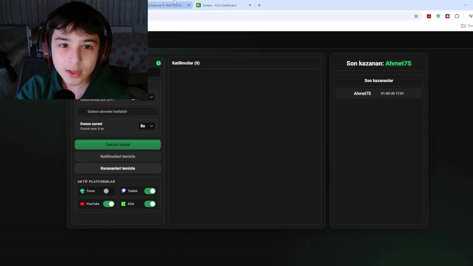Start the giveaway with Cekilisi baslat
The image size is (473, 266).
point(118,144)
